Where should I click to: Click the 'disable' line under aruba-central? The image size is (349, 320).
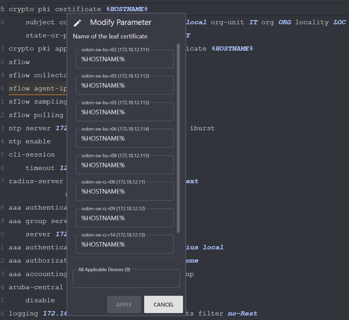[x=40, y=300]
